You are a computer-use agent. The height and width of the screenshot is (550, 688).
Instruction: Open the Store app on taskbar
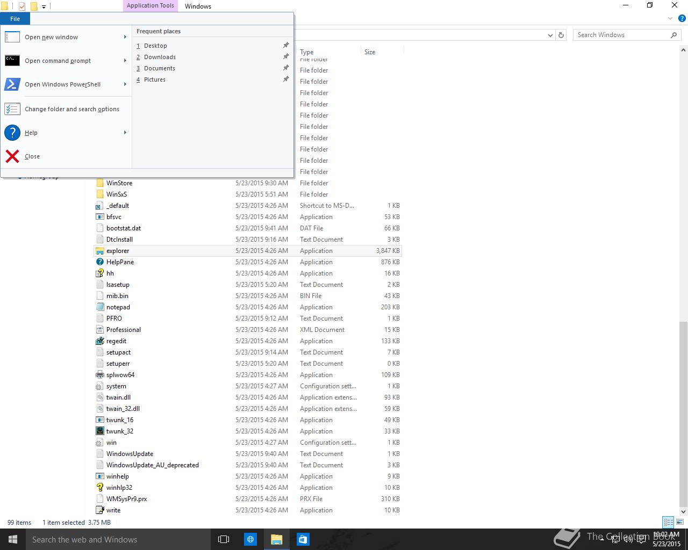[303, 539]
